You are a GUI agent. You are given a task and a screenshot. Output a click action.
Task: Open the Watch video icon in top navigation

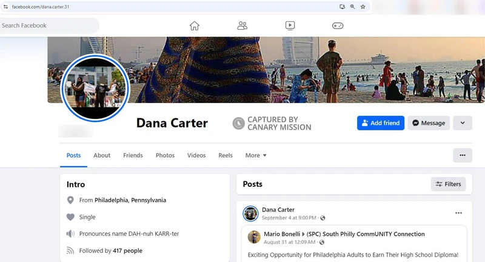290,25
